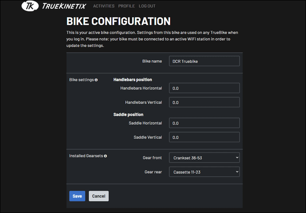Click the Handlebars position heading
This screenshot has height=213, width=306.
click(x=133, y=80)
